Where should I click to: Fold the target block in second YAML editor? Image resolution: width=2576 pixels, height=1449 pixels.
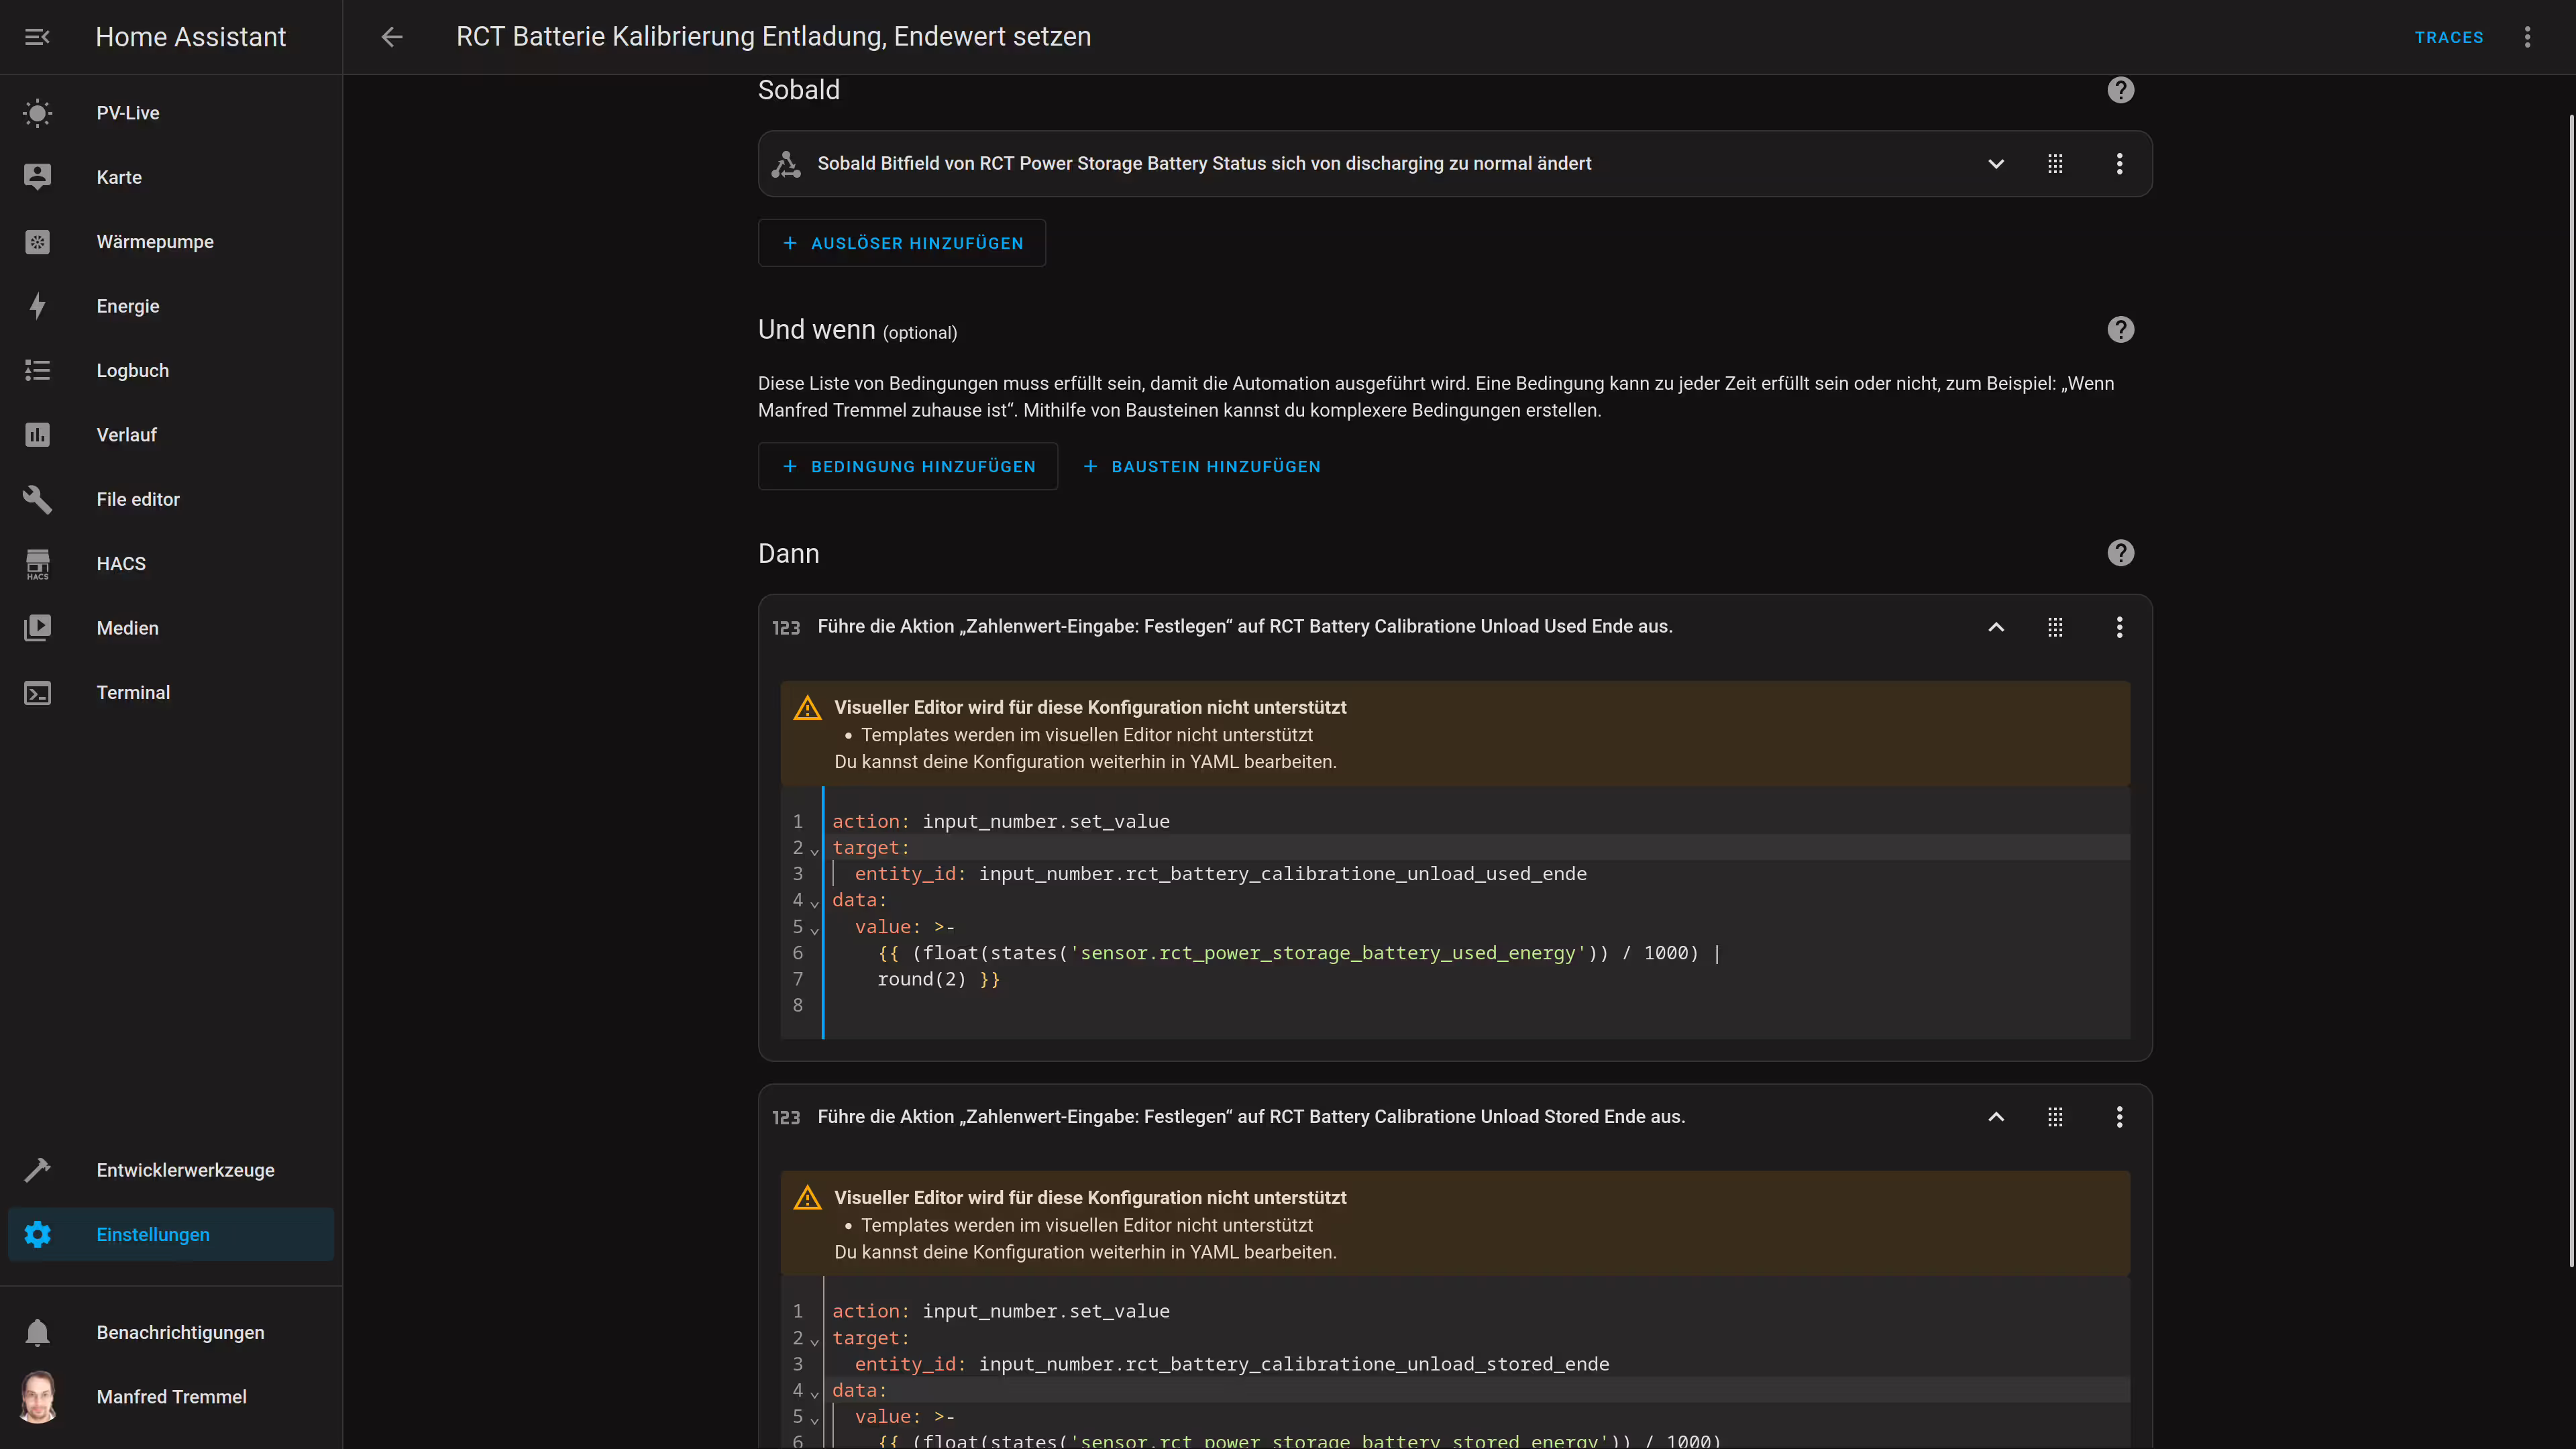[814, 1340]
